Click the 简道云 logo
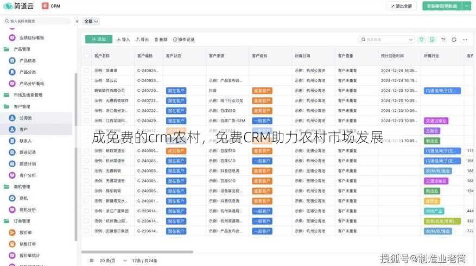 coord(18,6)
